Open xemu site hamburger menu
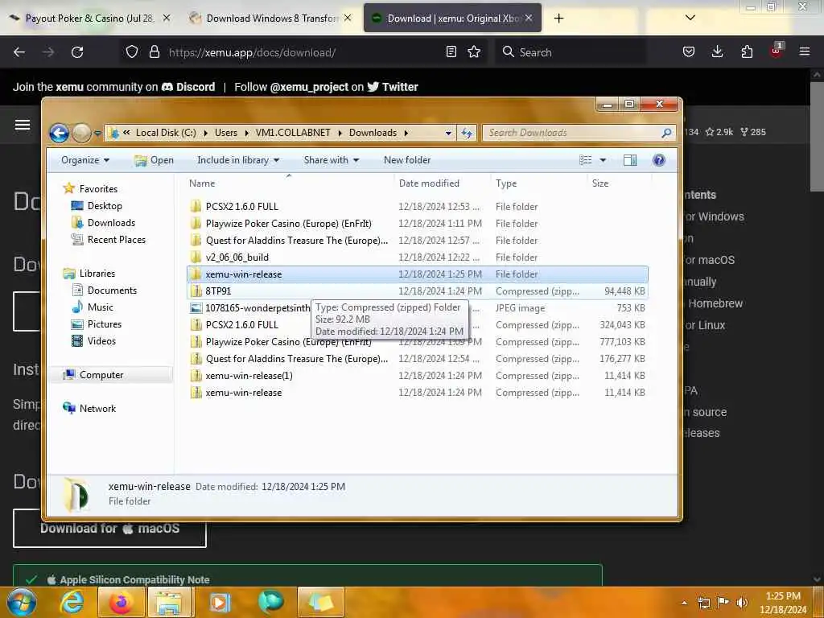This screenshot has width=824, height=618. click(x=23, y=125)
